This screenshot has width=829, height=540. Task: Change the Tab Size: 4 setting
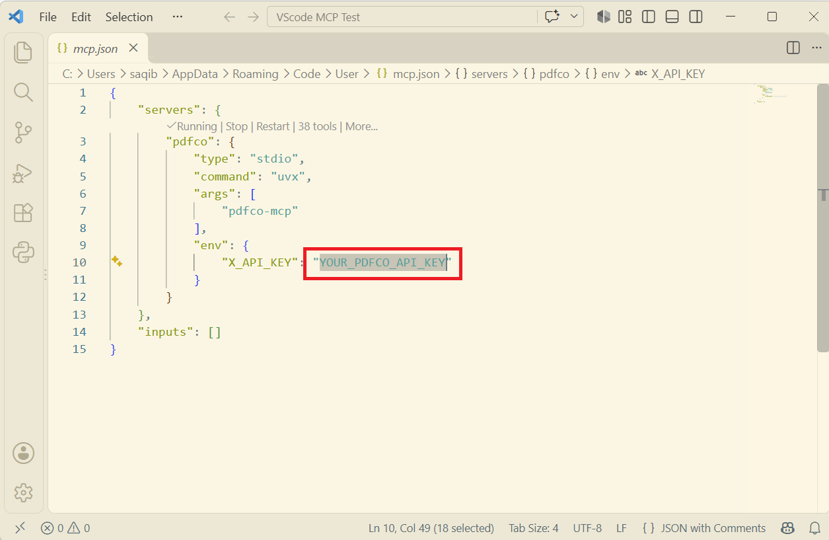click(534, 528)
